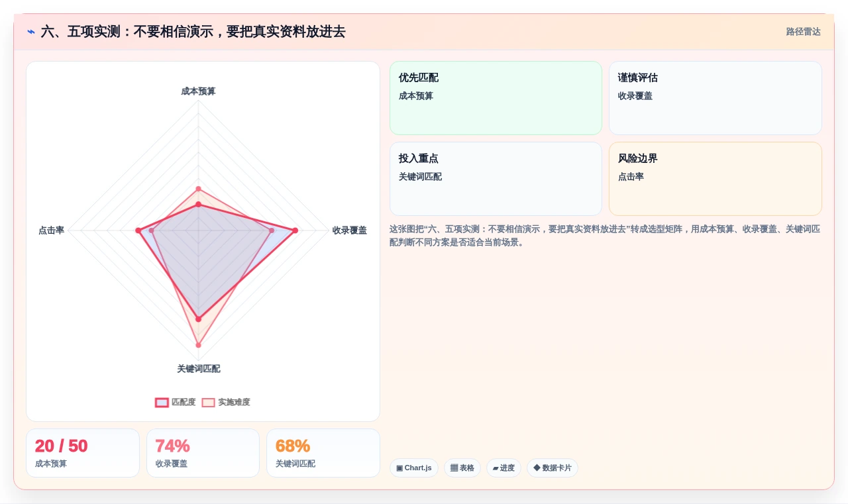Click the 路径雷达 label in header
848x504 pixels.
tap(804, 32)
